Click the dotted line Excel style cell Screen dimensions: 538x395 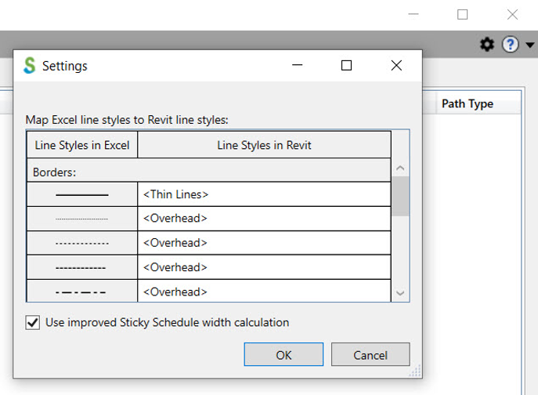[x=82, y=219]
